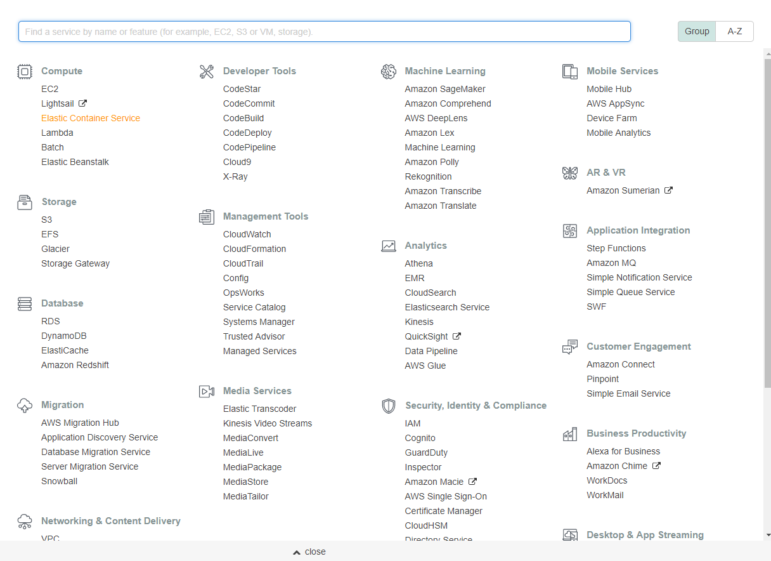Collapse the services menu with close
This screenshot has width=771, height=561.
(309, 551)
